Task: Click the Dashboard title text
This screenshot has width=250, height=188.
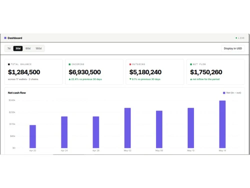Action: (x=15, y=38)
